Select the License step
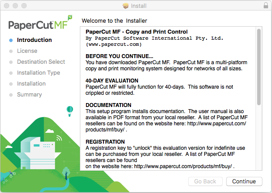 pyautogui.click(x=27, y=51)
